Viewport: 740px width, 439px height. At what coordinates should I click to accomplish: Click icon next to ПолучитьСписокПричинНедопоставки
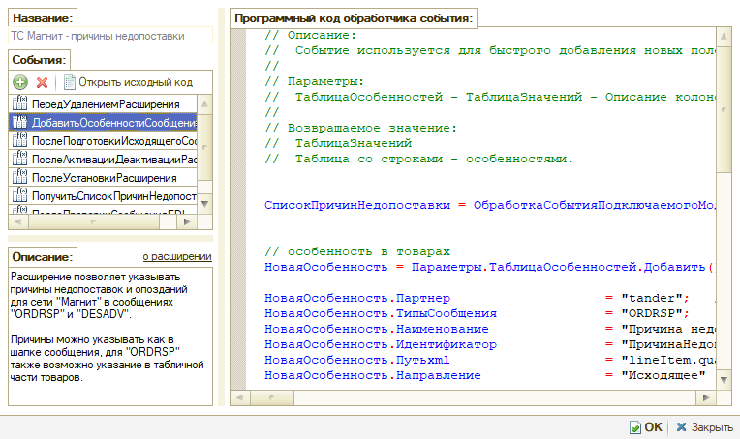pyautogui.click(x=18, y=196)
